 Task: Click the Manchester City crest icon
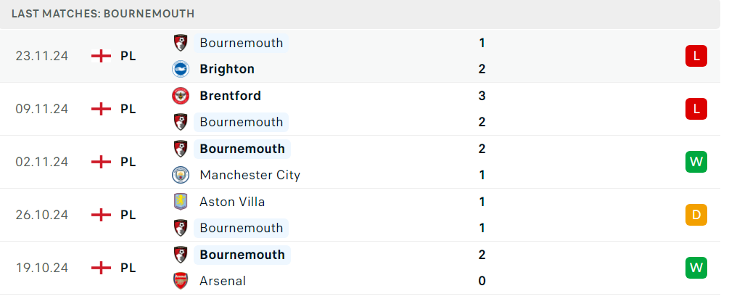(180, 175)
